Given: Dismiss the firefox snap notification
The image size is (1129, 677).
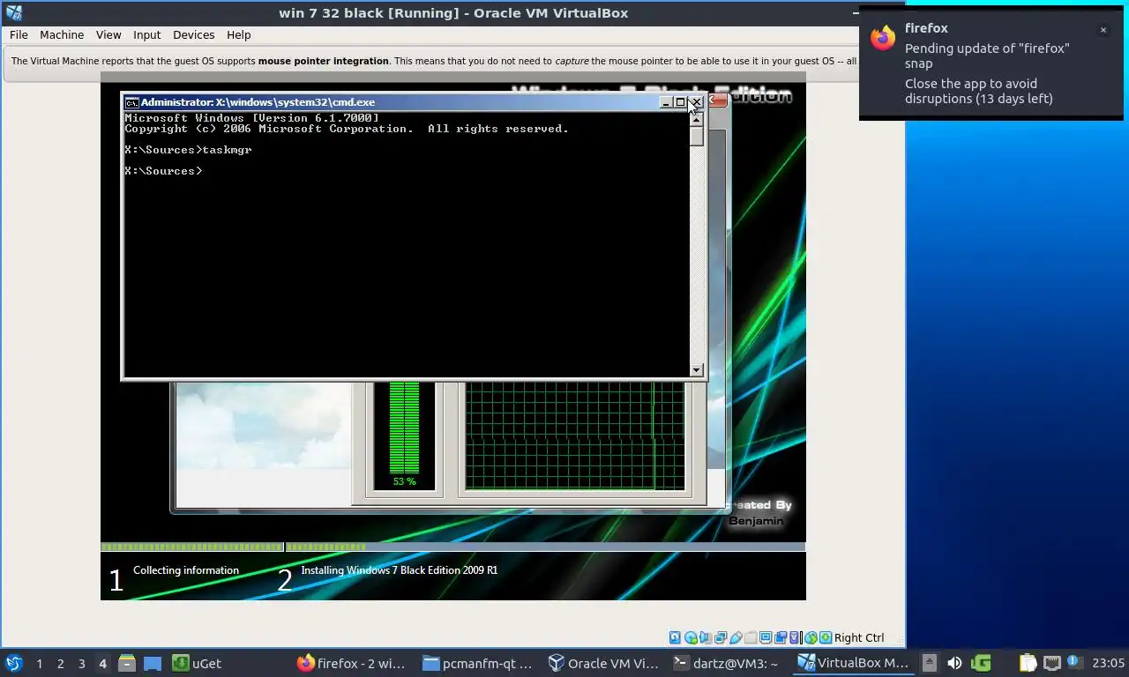Looking at the screenshot, I should tap(1103, 30).
